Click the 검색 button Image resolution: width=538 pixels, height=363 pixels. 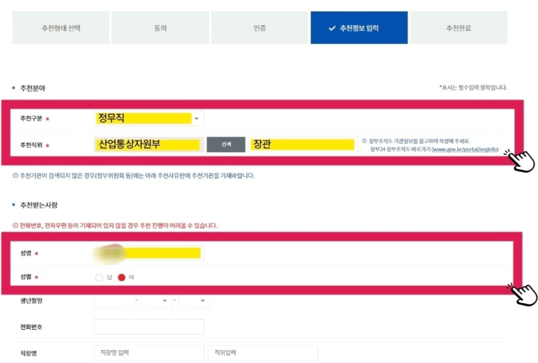[226, 144]
